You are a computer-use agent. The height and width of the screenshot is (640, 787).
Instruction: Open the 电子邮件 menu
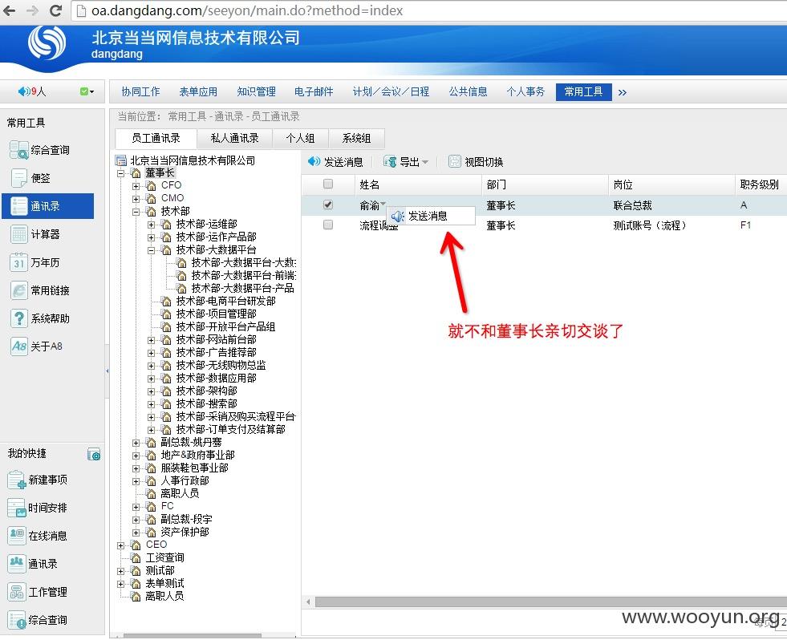(314, 92)
